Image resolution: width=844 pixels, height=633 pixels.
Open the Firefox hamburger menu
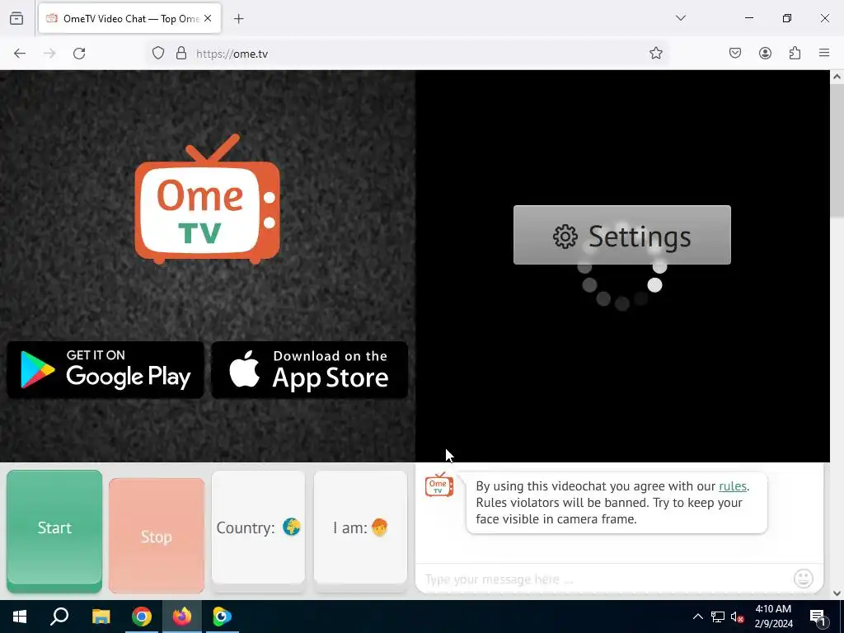(824, 54)
